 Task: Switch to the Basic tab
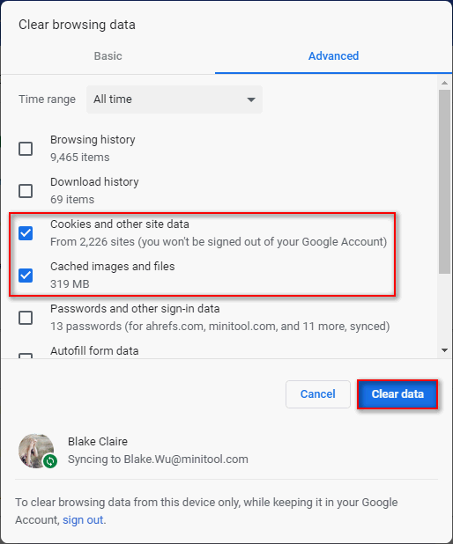[108, 55]
